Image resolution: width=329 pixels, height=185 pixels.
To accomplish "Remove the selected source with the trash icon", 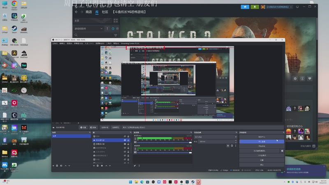I will 97,166.
